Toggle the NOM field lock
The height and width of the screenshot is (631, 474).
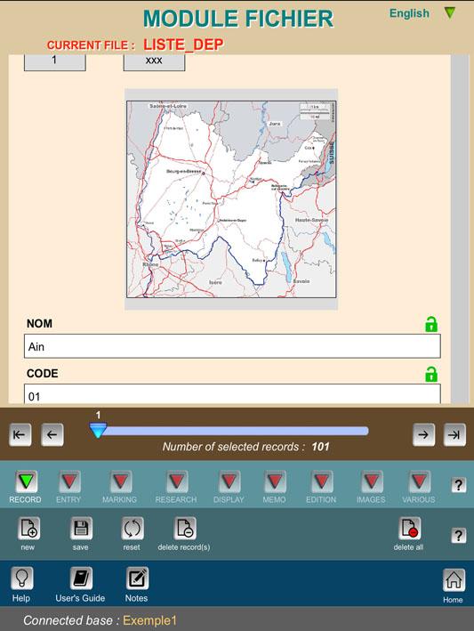[431, 324]
